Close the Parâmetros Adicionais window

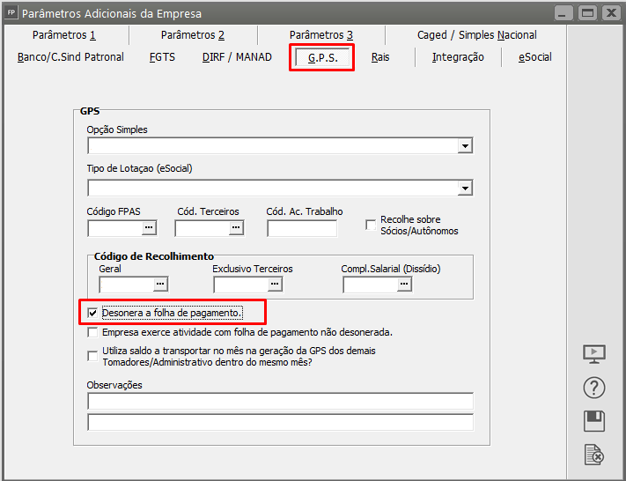coord(611,13)
